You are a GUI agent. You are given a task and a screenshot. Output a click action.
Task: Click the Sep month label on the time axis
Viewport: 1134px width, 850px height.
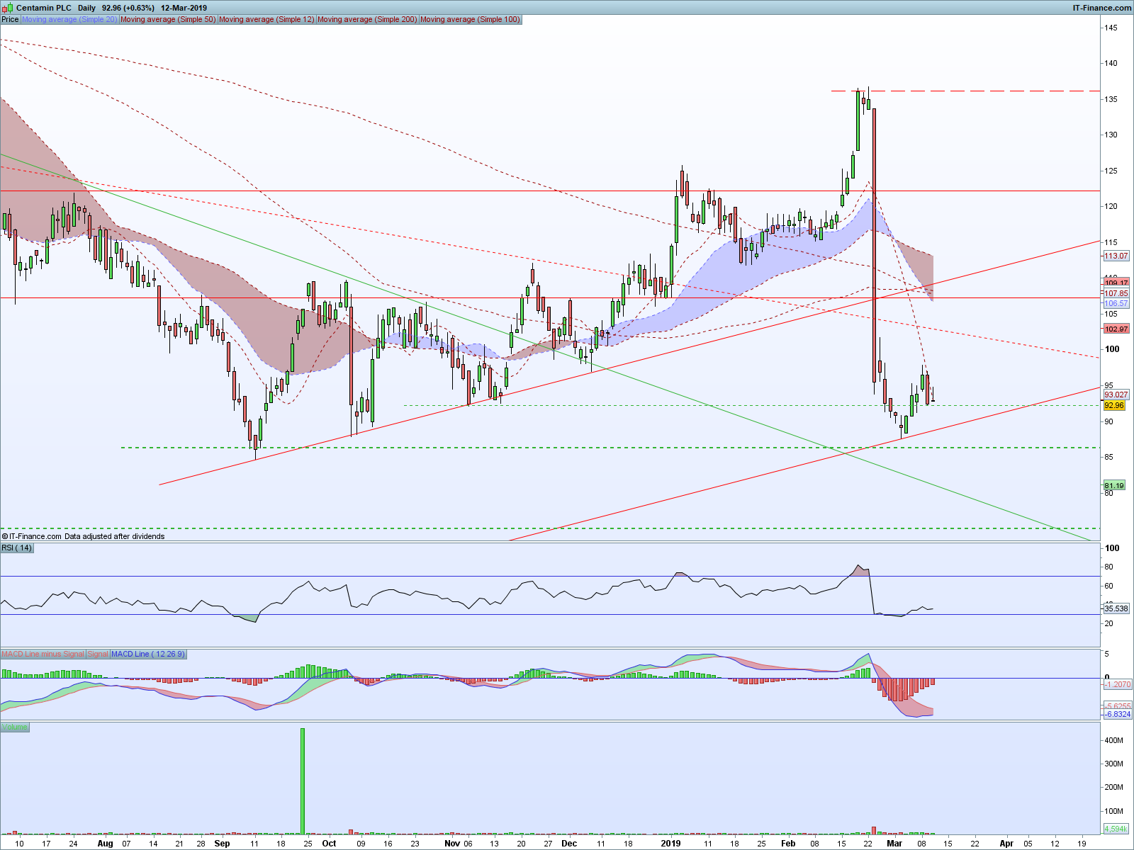pos(222,843)
